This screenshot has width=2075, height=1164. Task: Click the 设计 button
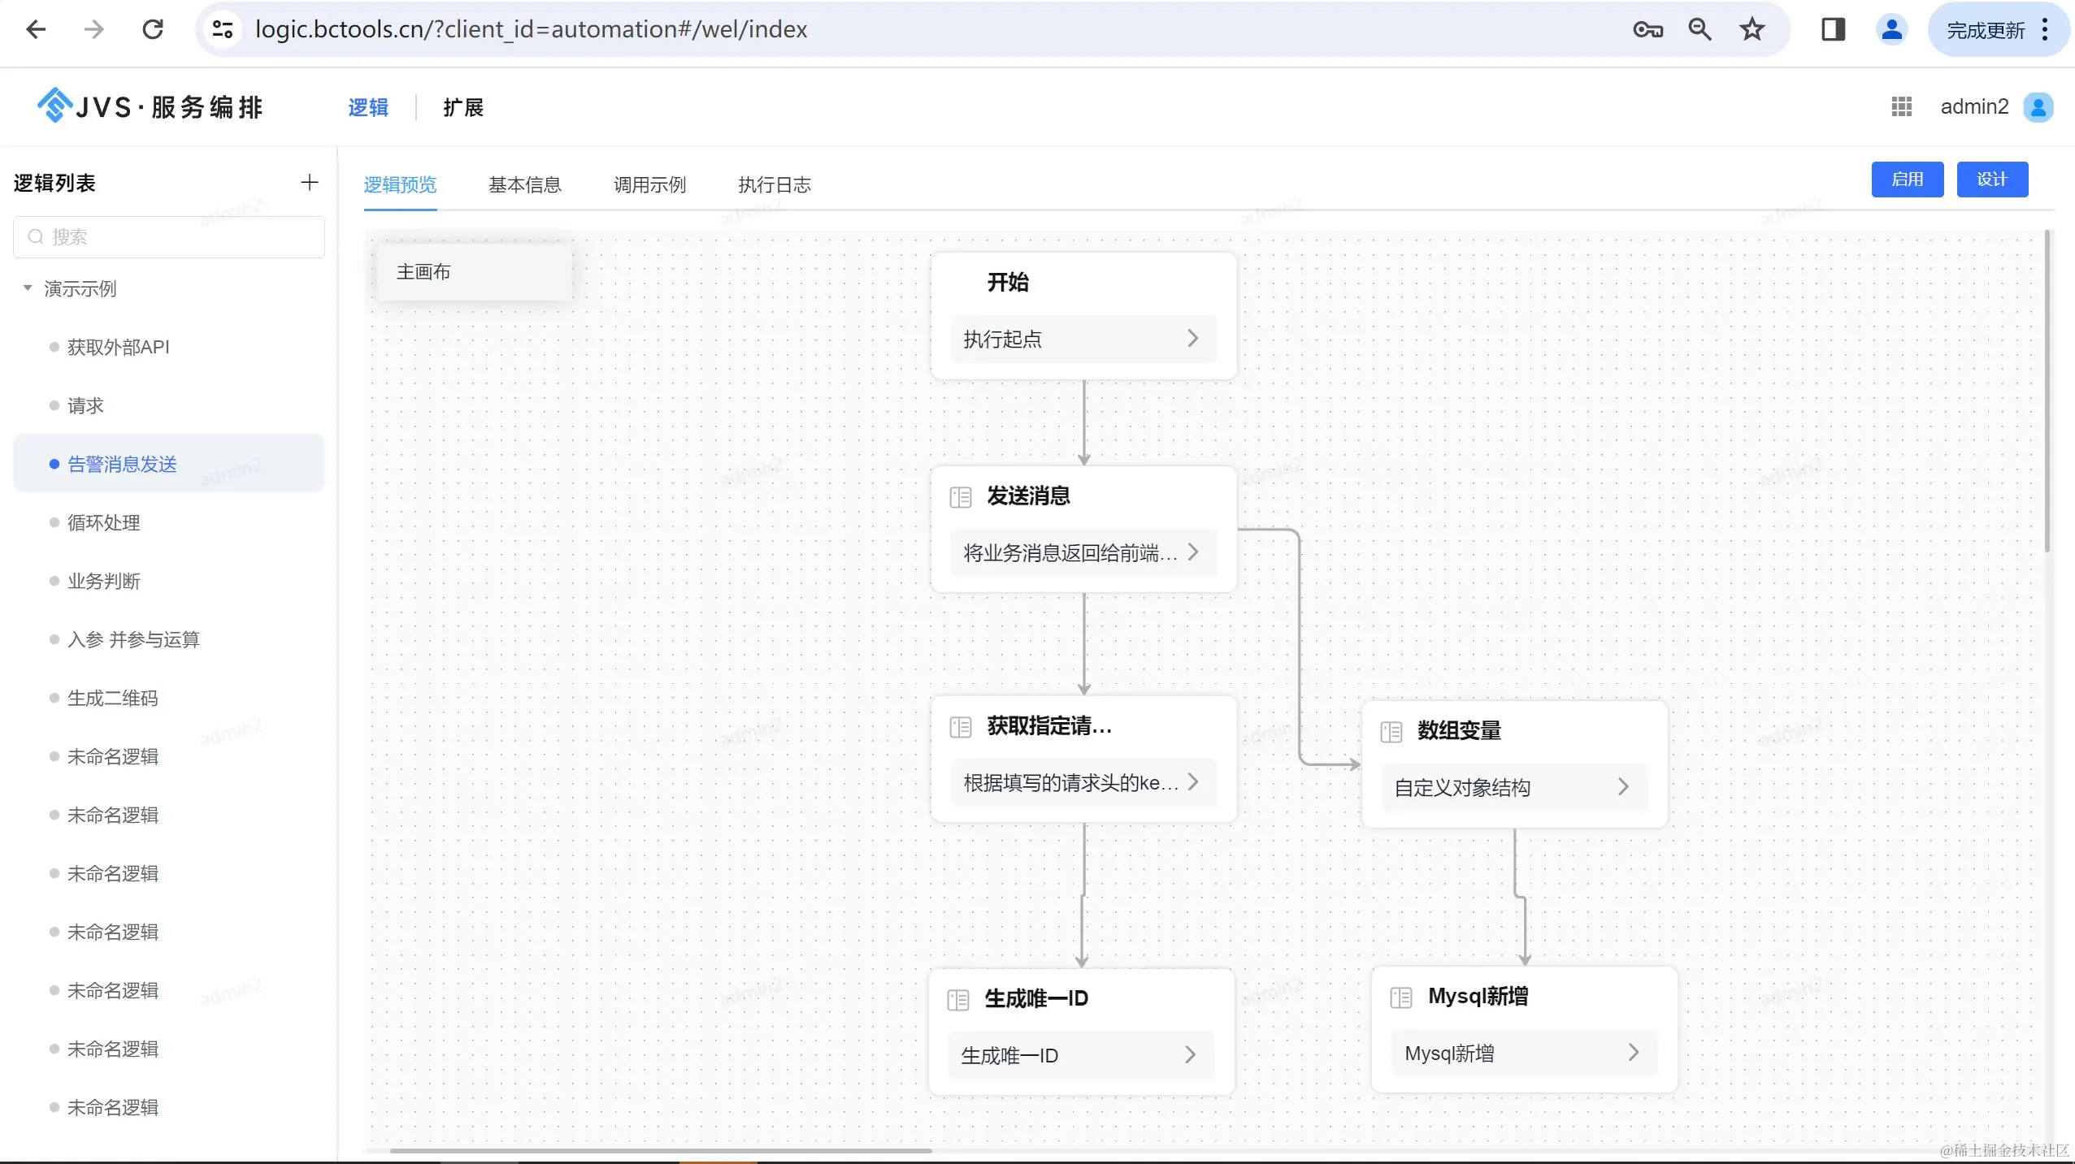pyautogui.click(x=1991, y=180)
